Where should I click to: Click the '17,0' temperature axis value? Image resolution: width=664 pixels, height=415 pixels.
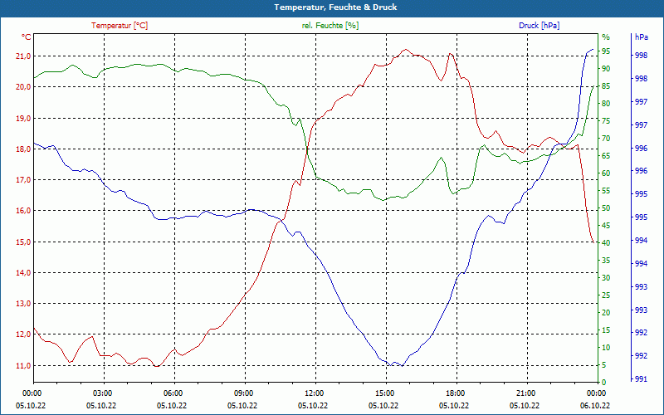(23, 180)
